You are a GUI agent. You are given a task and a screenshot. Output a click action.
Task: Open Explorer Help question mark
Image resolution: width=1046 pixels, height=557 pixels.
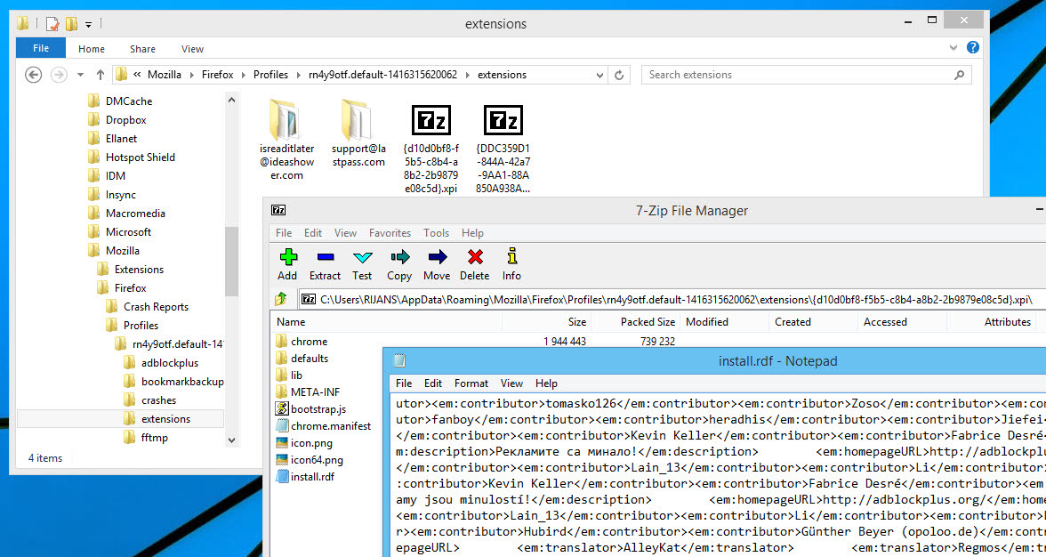pos(972,48)
